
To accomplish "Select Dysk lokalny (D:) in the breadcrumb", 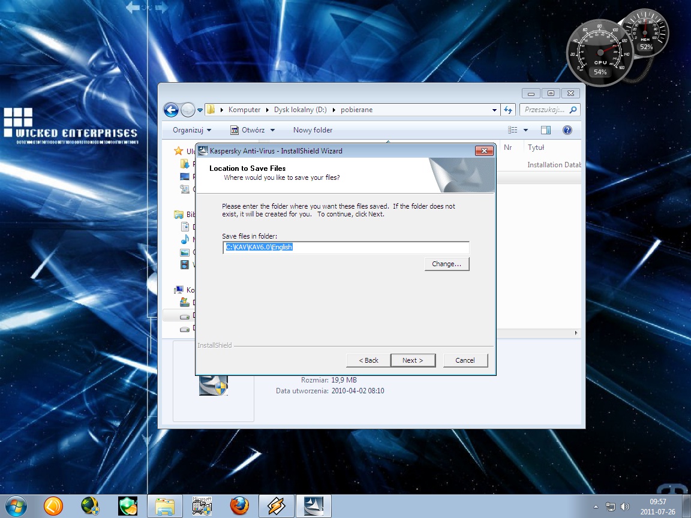I will coord(300,110).
